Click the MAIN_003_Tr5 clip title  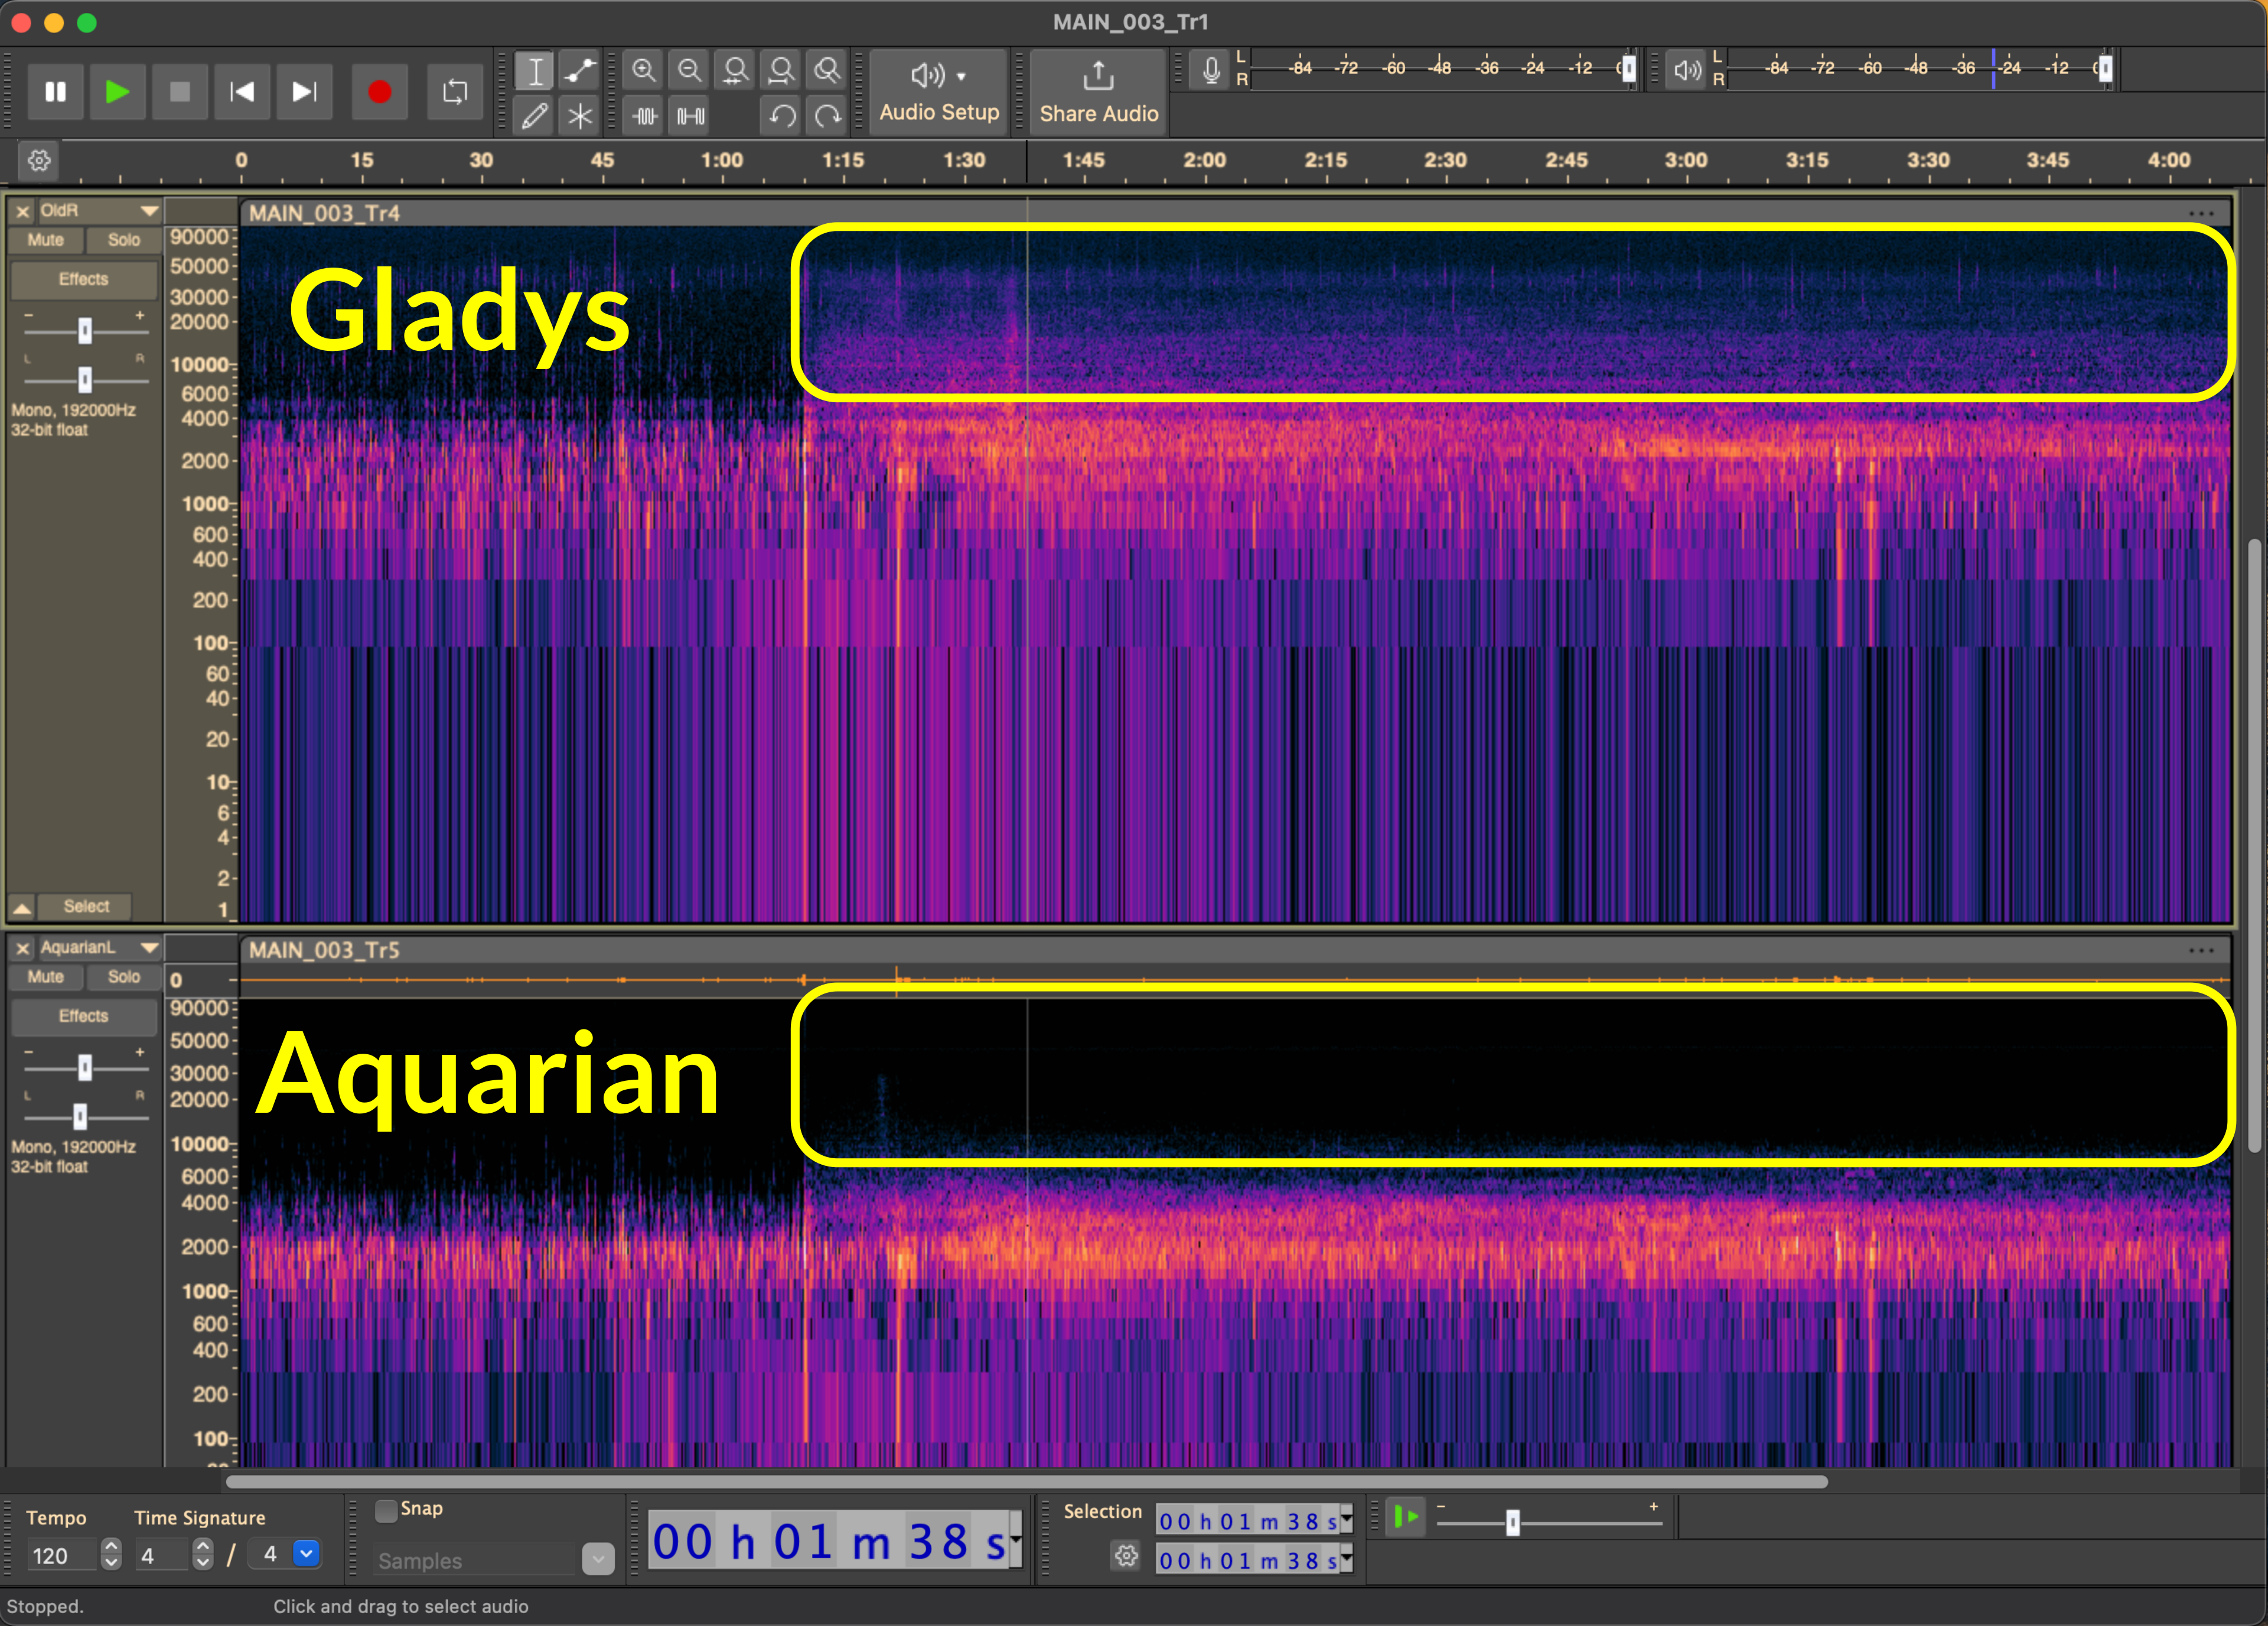coord(324,951)
